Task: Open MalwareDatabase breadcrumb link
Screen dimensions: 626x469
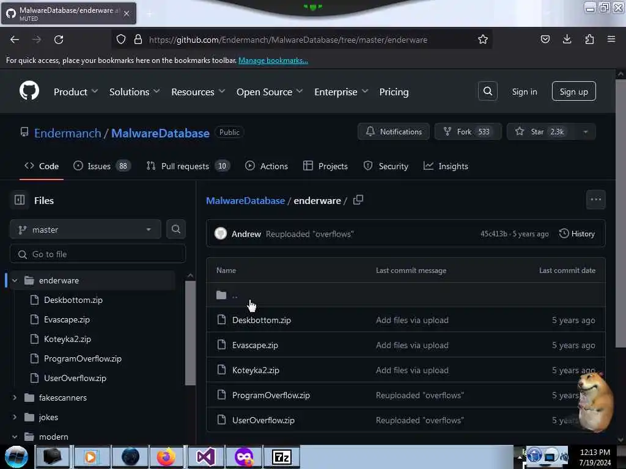Action: [x=245, y=200]
